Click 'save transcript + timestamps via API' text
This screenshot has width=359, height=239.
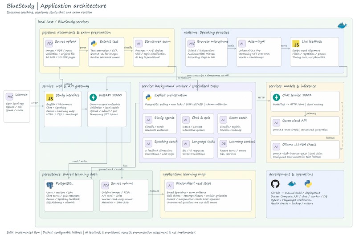208,75
